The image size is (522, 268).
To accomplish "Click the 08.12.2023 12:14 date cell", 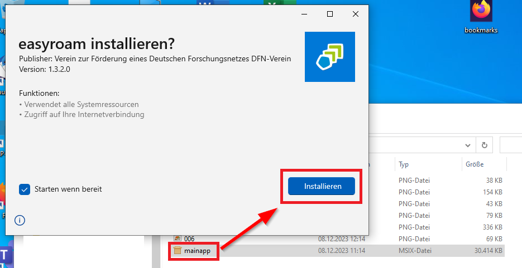I will click(342, 239).
